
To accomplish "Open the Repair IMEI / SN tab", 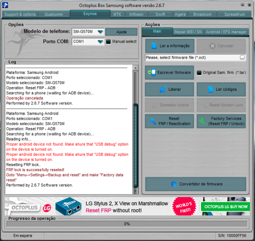I will pos(188,32).
